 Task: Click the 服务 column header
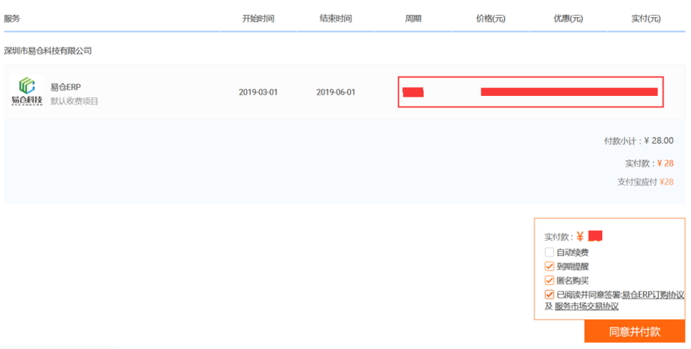click(x=12, y=19)
